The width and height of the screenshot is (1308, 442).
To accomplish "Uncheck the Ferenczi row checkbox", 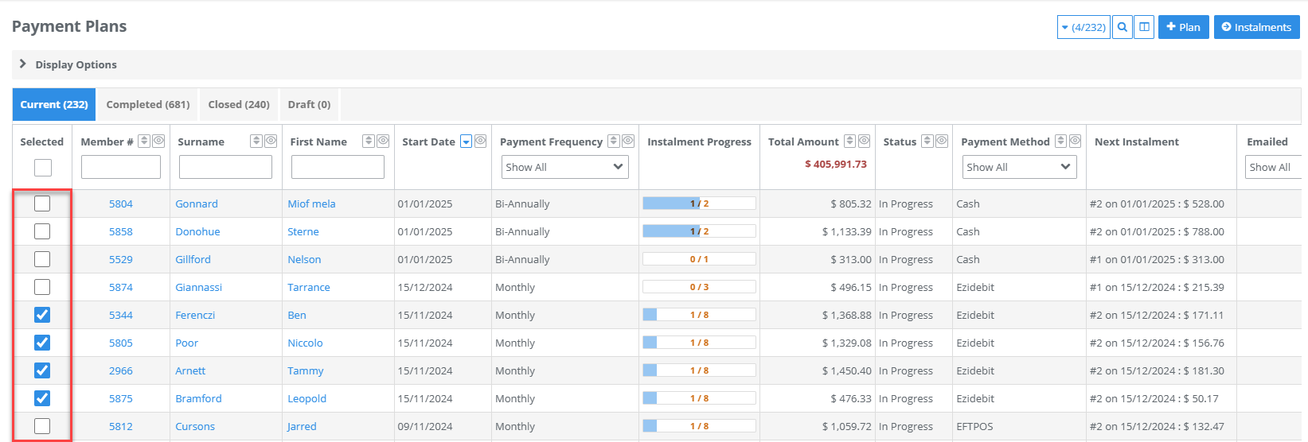I will tap(42, 315).
